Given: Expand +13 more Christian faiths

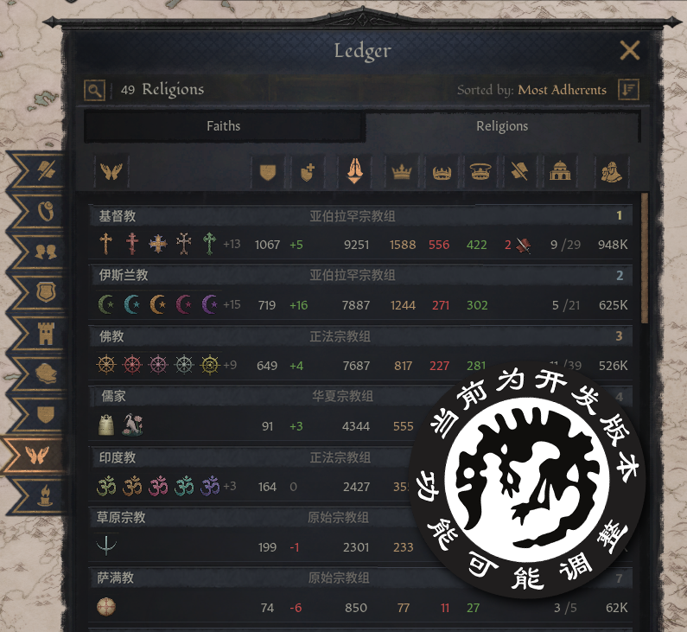Looking at the screenshot, I should 232,244.
